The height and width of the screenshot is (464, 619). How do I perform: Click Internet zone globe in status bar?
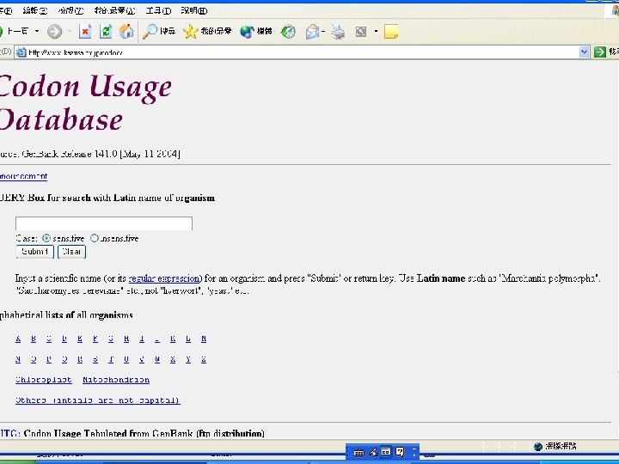(x=537, y=446)
